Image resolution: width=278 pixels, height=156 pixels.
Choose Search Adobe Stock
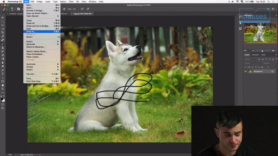pyautogui.click(x=42, y=52)
